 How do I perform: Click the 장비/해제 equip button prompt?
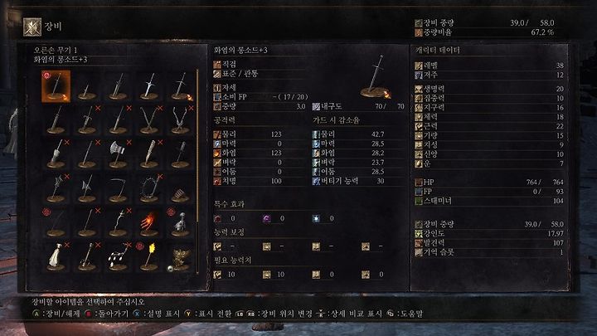point(56,314)
